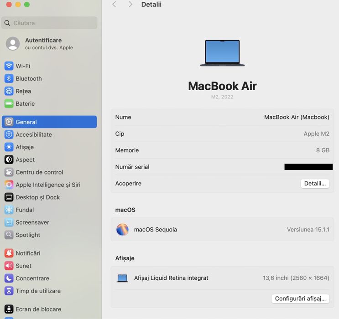The width and height of the screenshot is (339, 319).
Task: Click the Screensaver icon
Action: 9,222
